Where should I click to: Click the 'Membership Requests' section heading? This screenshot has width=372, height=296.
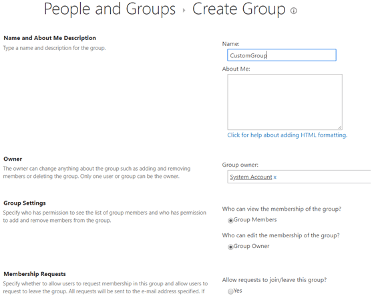(35, 274)
